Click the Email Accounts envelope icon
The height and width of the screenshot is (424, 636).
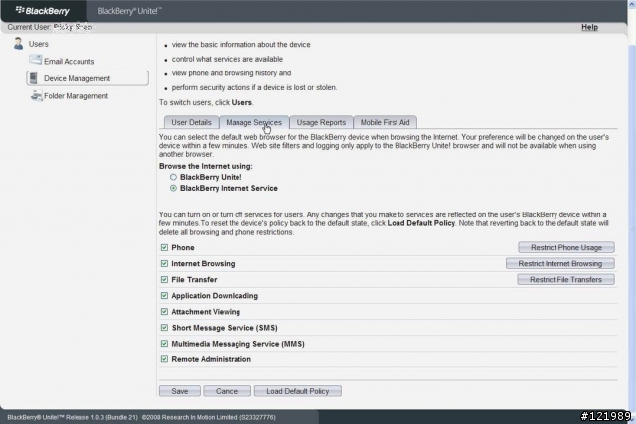tap(36, 60)
